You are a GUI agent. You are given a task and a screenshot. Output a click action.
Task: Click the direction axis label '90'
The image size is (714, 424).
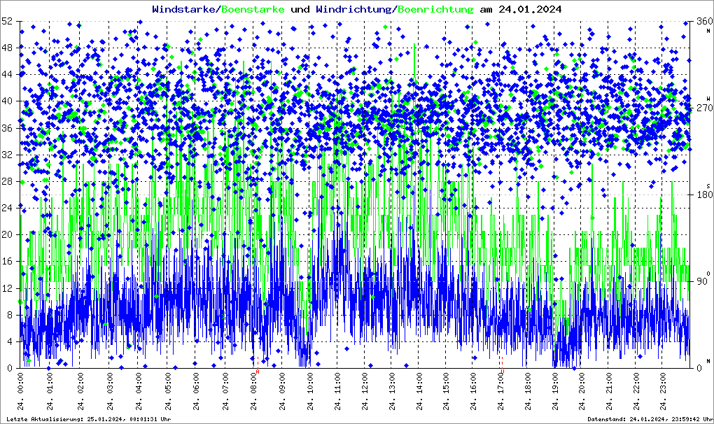[x=702, y=281]
